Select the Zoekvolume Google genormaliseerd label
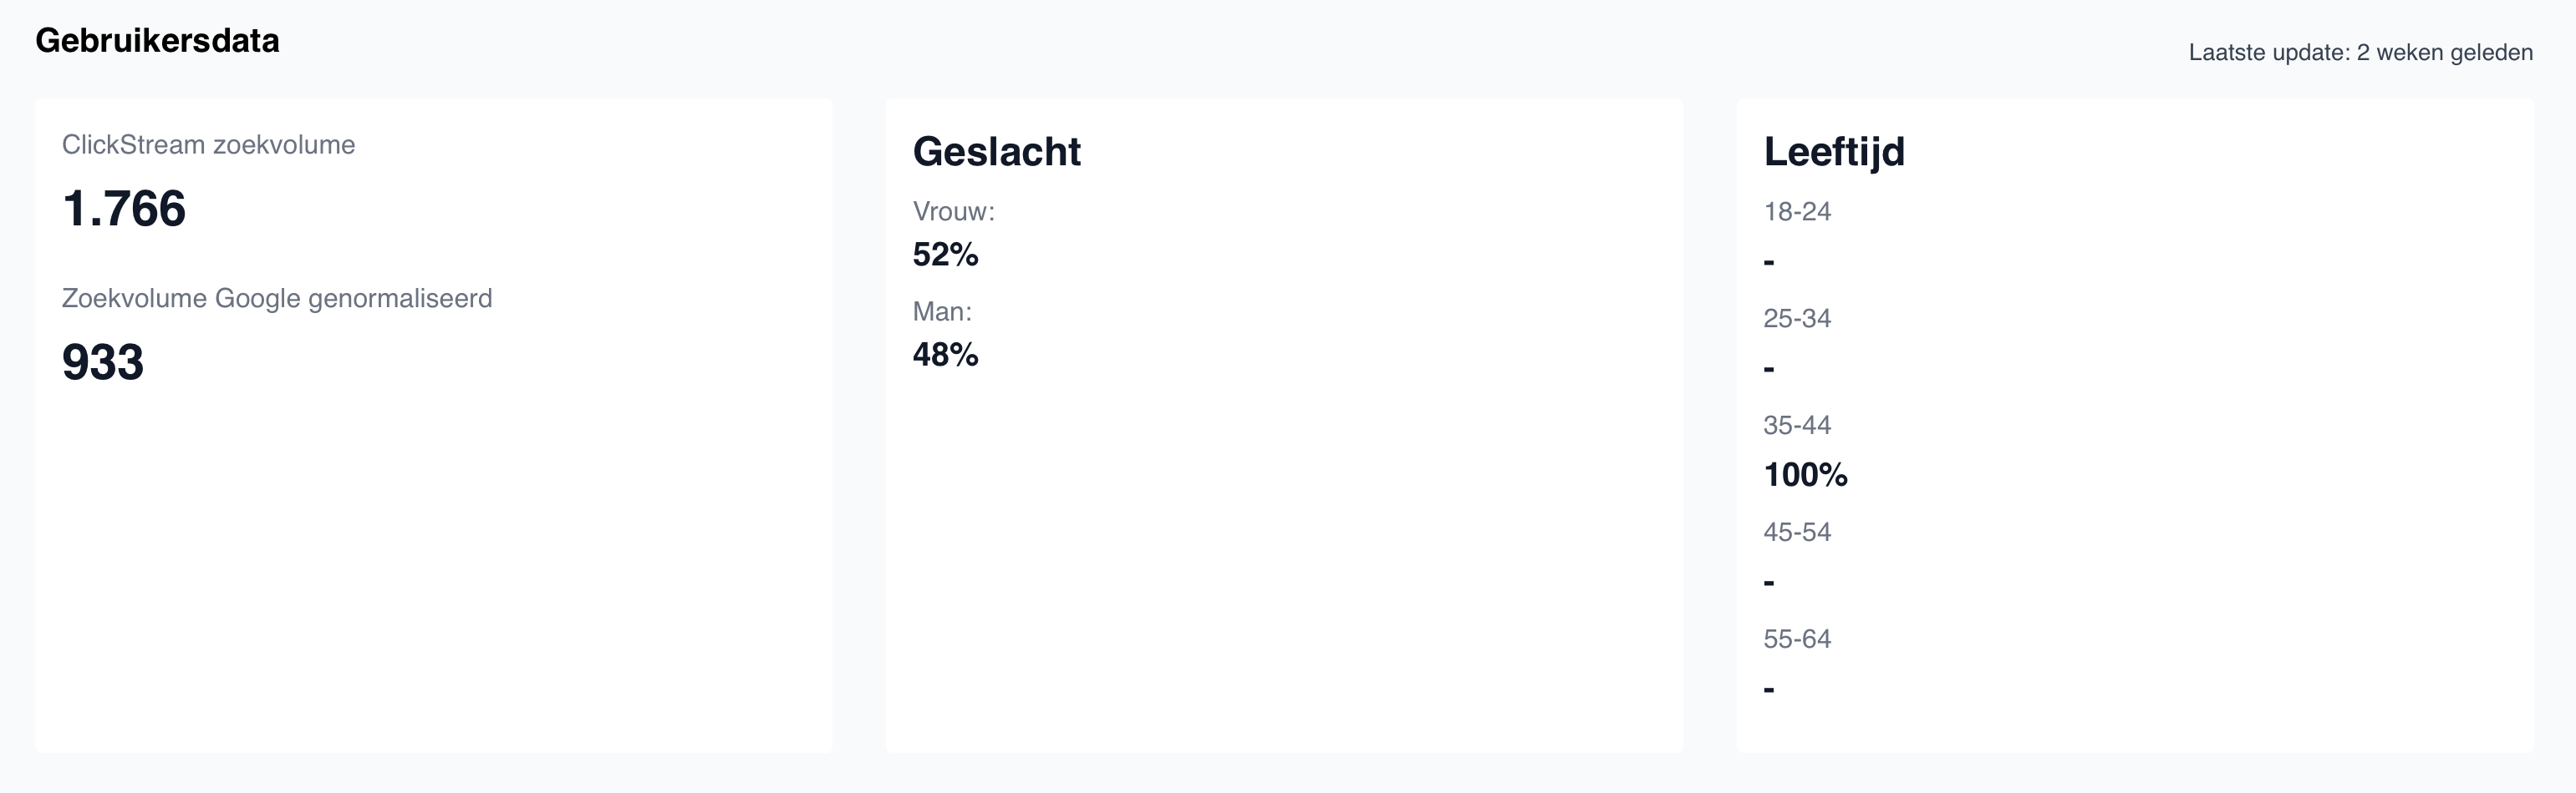Image resolution: width=2576 pixels, height=793 pixels. tap(277, 299)
